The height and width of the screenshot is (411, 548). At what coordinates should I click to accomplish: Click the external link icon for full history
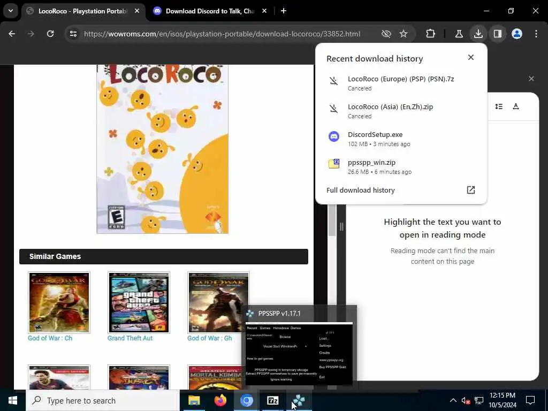point(471,190)
